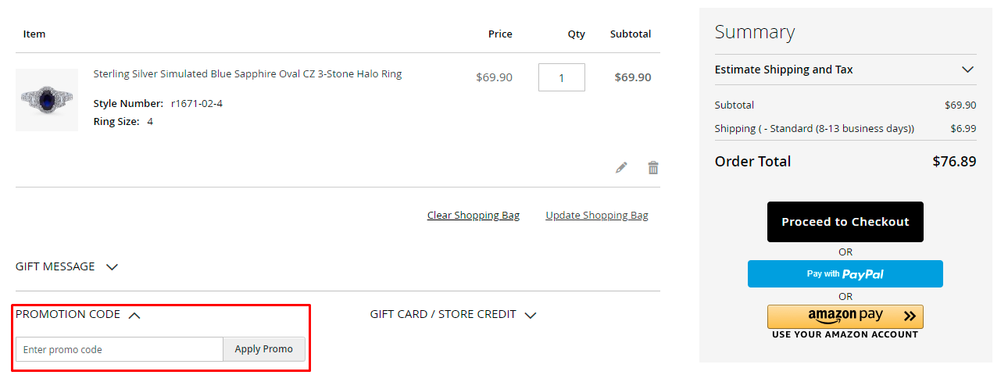Screen dimensions: 1008x375
Task: Edit the Sapphire Halo Ring item
Action: [x=621, y=167]
